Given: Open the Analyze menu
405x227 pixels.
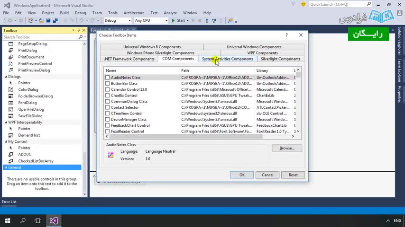Looking at the screenshot, I should [x=170, y=13].
